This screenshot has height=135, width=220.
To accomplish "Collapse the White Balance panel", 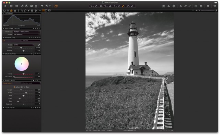I will [4, 38].
